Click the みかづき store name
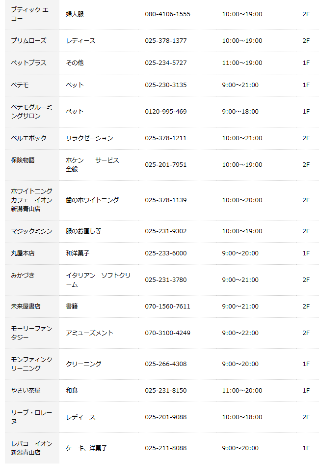Viewport: 319px width, 464px height. pos(23,276)
